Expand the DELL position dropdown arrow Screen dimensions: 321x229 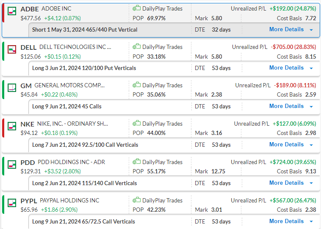311,68
